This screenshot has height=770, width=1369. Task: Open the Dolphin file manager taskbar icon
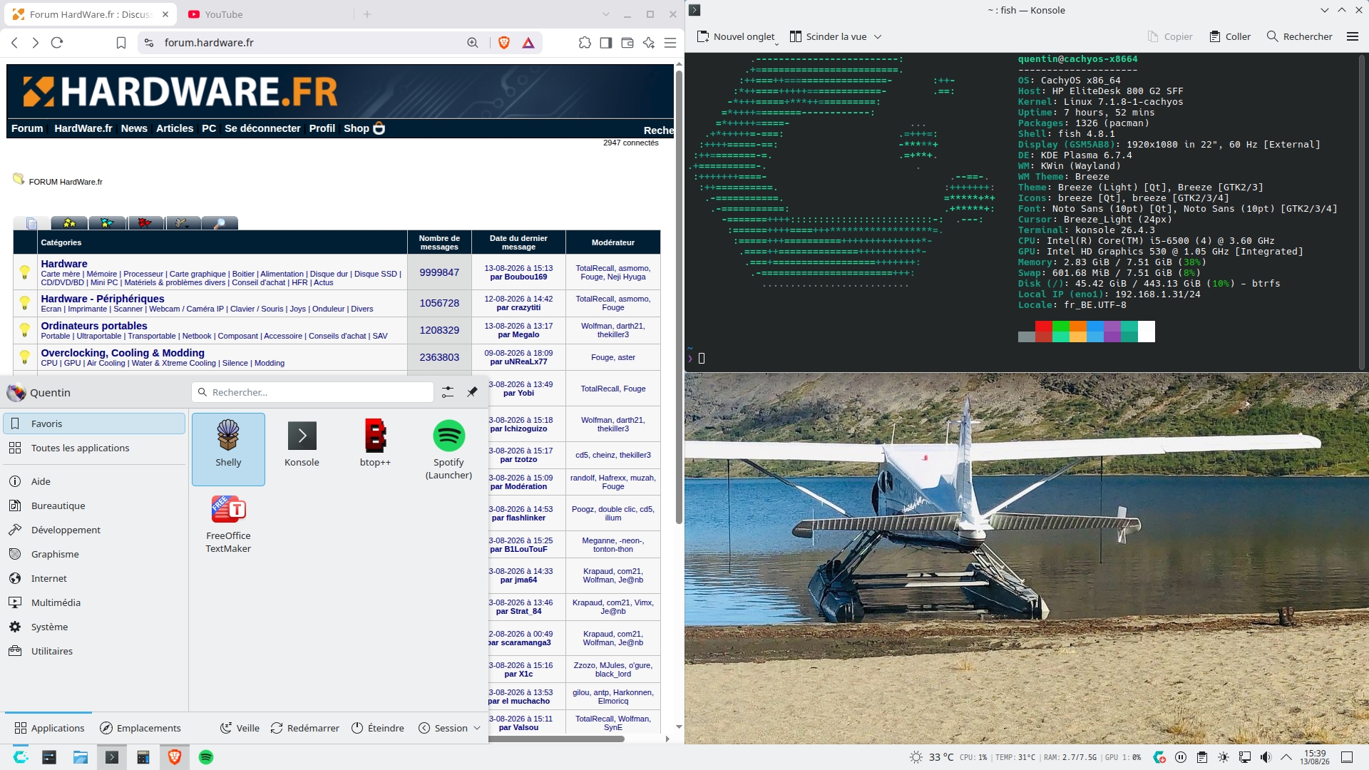point(81,757)
